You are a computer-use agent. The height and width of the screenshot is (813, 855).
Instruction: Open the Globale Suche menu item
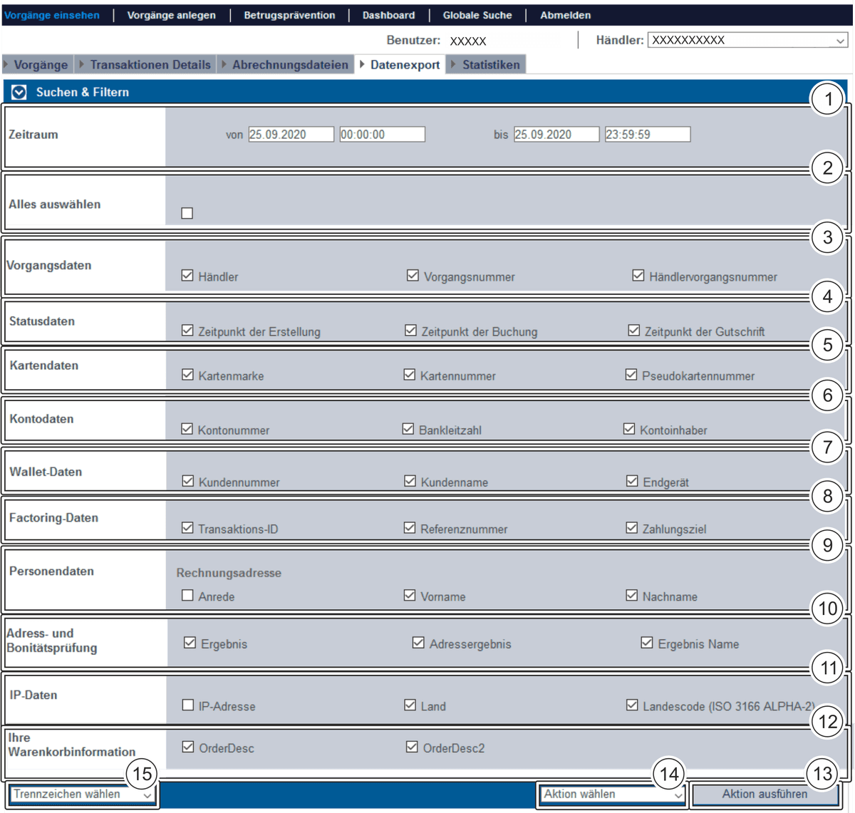tap(477, 15)
